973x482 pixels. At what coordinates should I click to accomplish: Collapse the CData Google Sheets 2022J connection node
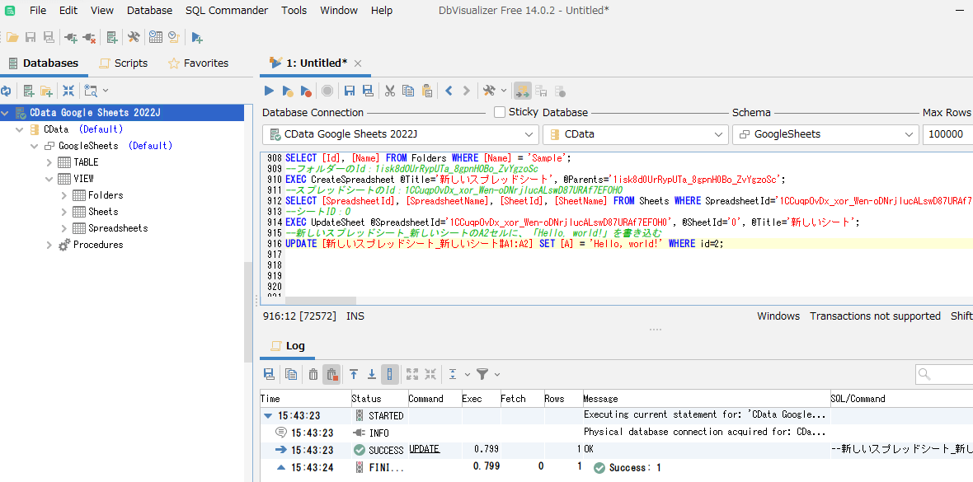click(x=6, y=113)
